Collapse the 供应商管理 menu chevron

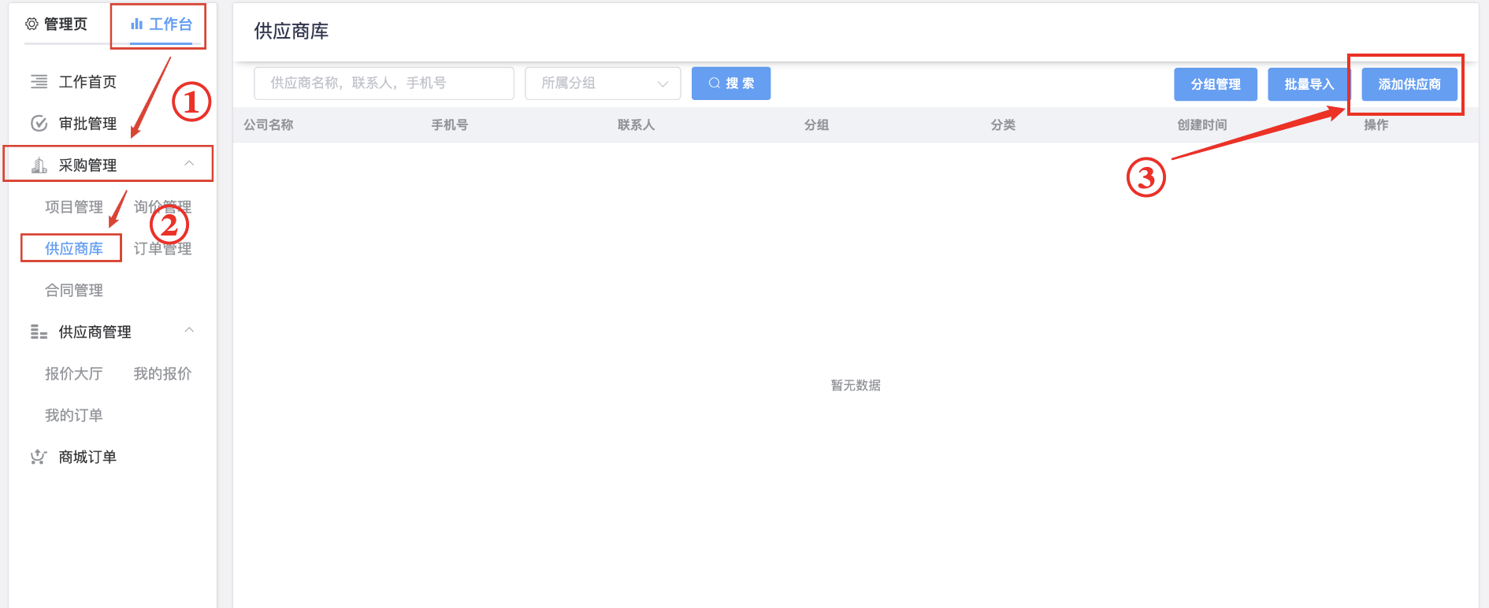[x=189, y=331]
